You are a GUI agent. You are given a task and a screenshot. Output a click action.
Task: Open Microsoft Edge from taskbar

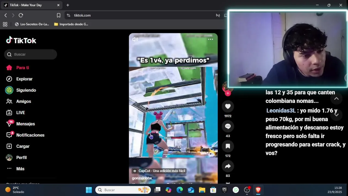coord(180,190)
